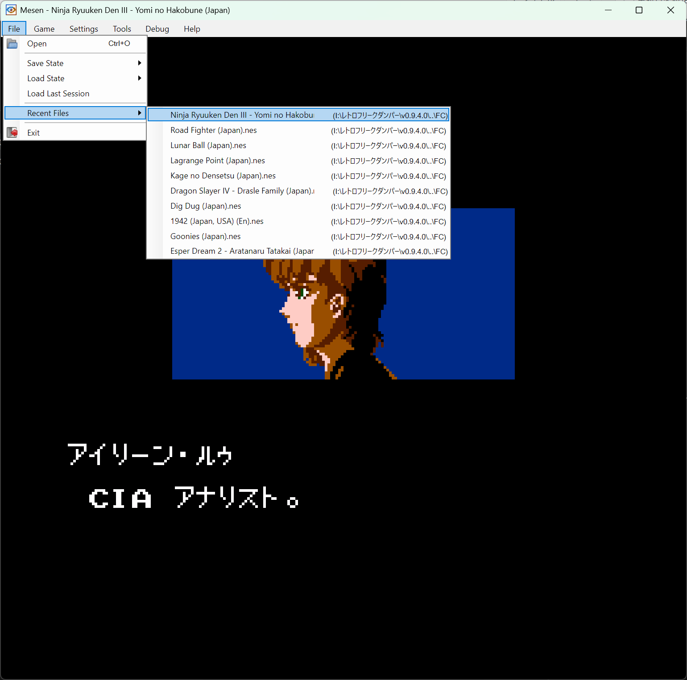Load Lunar Ball (Japan).nes recent file
This screenshot has height=680, width=687.
pyautogui.click(x=208, y=145)
